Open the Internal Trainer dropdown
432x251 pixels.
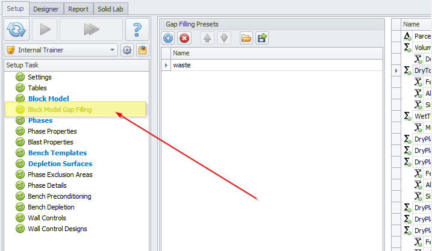pyautogui.click(x=113, y=50)
